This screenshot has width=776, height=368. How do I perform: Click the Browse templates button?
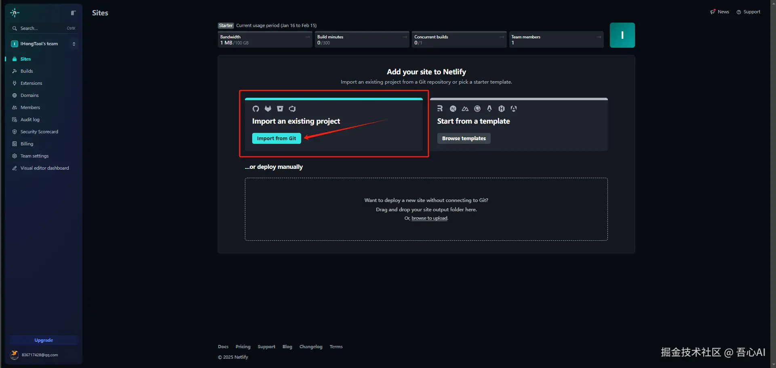pos(464,138)
